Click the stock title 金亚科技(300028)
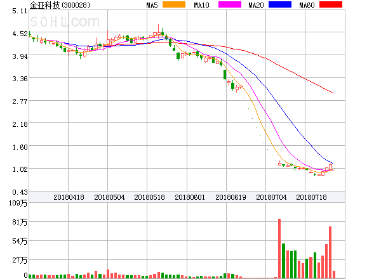The width and height of the screenshot is (381, 279). click(x=60, y=5)
